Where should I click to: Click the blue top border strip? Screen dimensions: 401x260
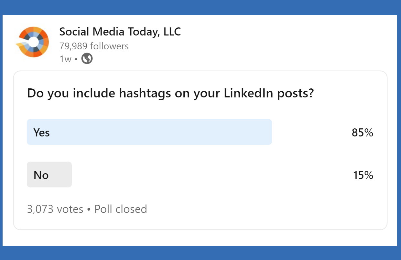200,7
